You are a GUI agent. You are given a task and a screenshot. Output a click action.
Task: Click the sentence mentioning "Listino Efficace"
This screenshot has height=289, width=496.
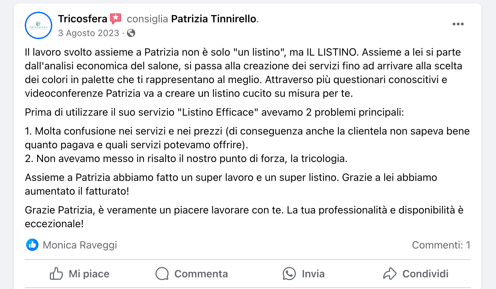click(214, 112)
